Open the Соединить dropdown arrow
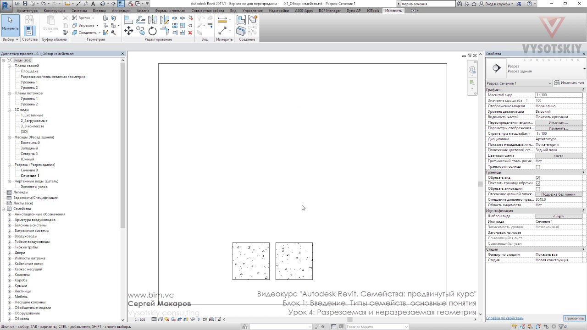Viewport: 587px width, 330px height. 100,33
